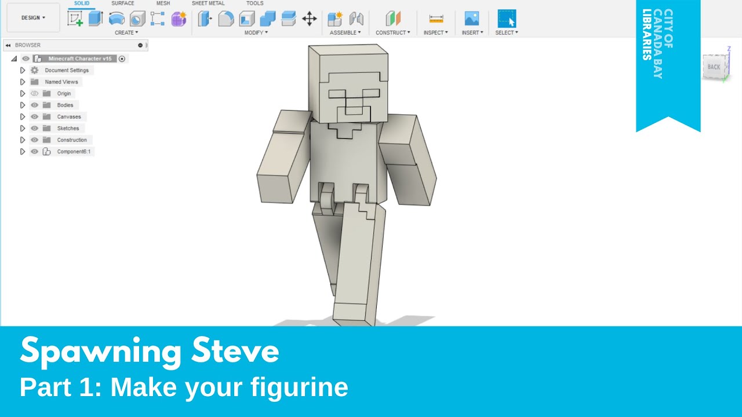Open the CREATE menu dropdown
742x417 pixels.
coord(126,32)
